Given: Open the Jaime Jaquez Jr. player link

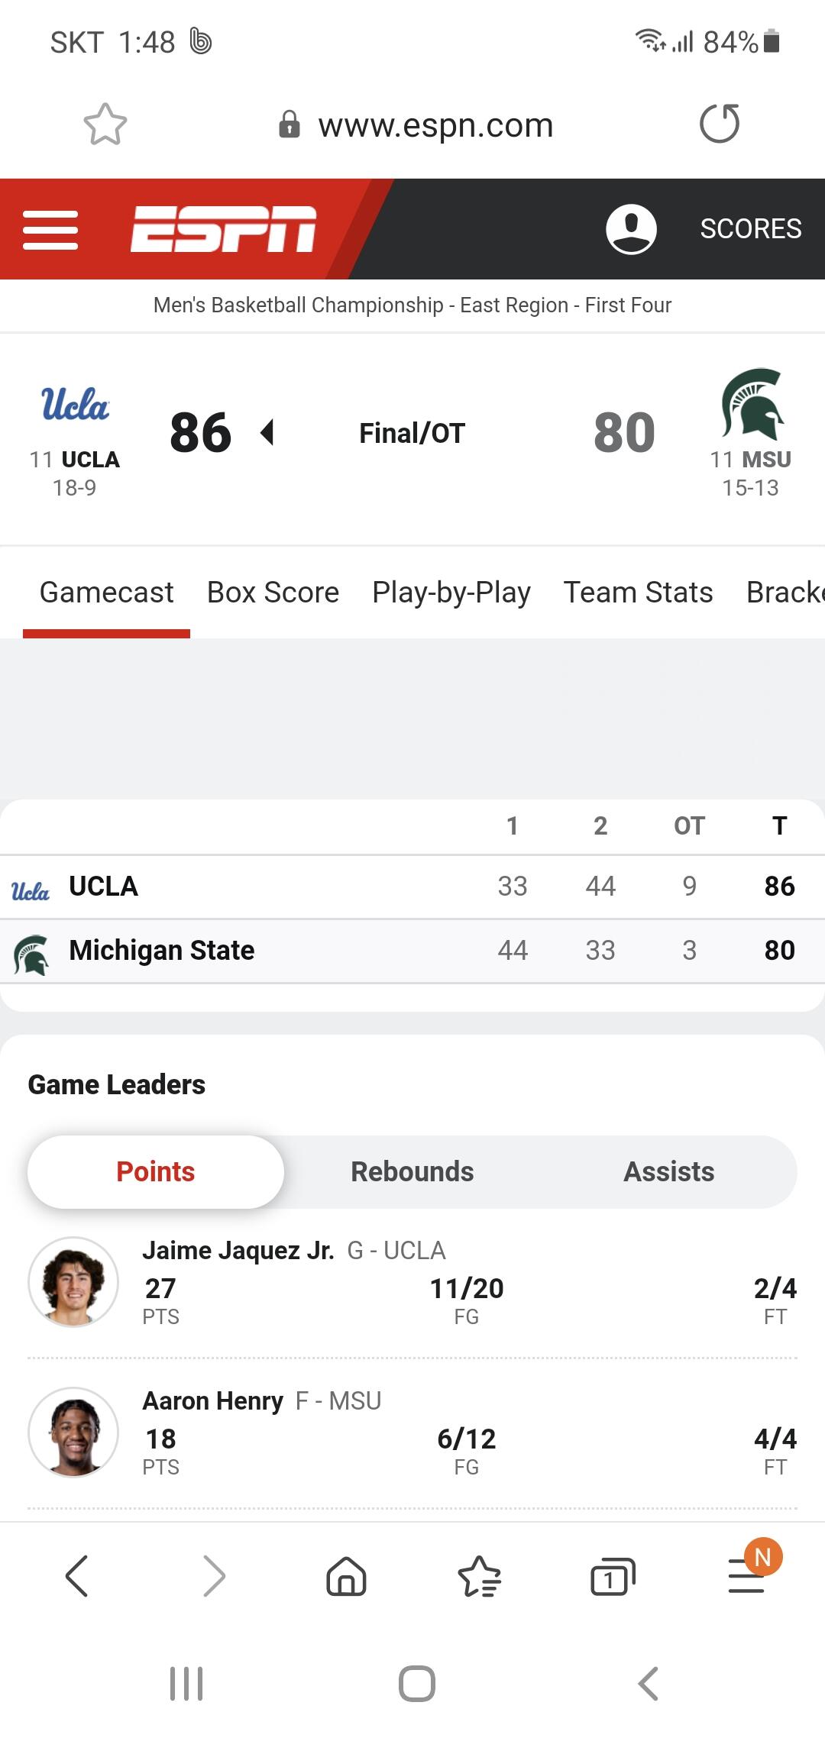Looking at the screenshot, I should click(238, 1250).
